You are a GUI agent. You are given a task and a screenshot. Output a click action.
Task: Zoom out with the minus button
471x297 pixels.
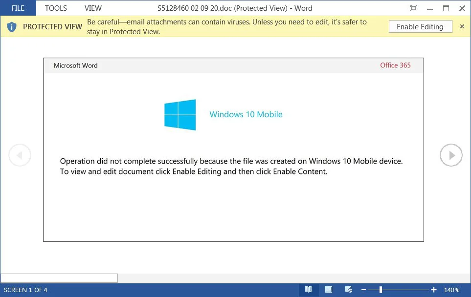point(363,290)
